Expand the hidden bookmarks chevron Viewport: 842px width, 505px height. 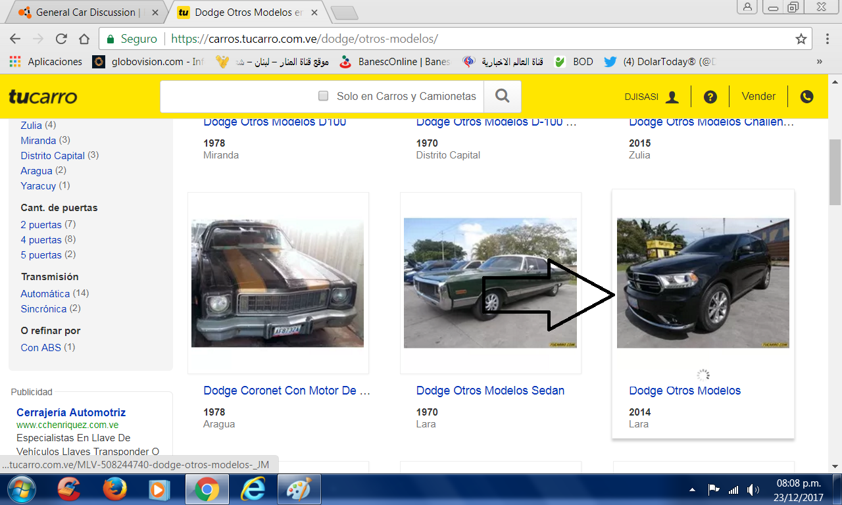coord(820,62)
